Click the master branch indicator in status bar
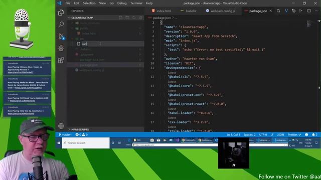 click(x=65, y=134)
